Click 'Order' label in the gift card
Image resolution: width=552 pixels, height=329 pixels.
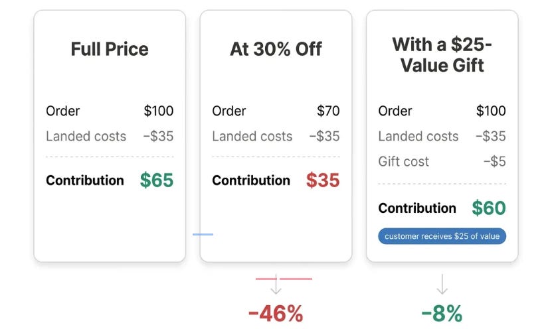coord(395,111)
